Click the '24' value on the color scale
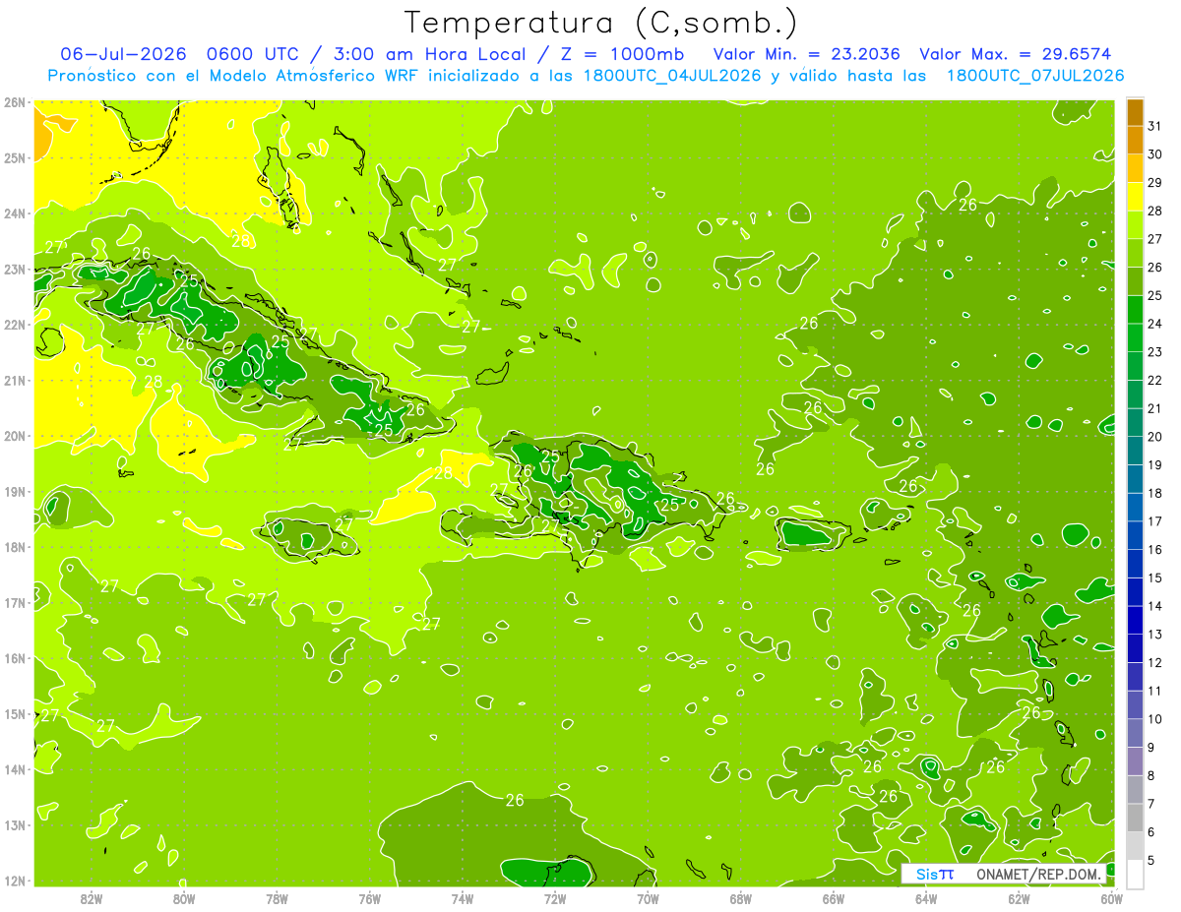Image resolution: width=1181 pixels, height=912 pixels. tap(1155, 324)
